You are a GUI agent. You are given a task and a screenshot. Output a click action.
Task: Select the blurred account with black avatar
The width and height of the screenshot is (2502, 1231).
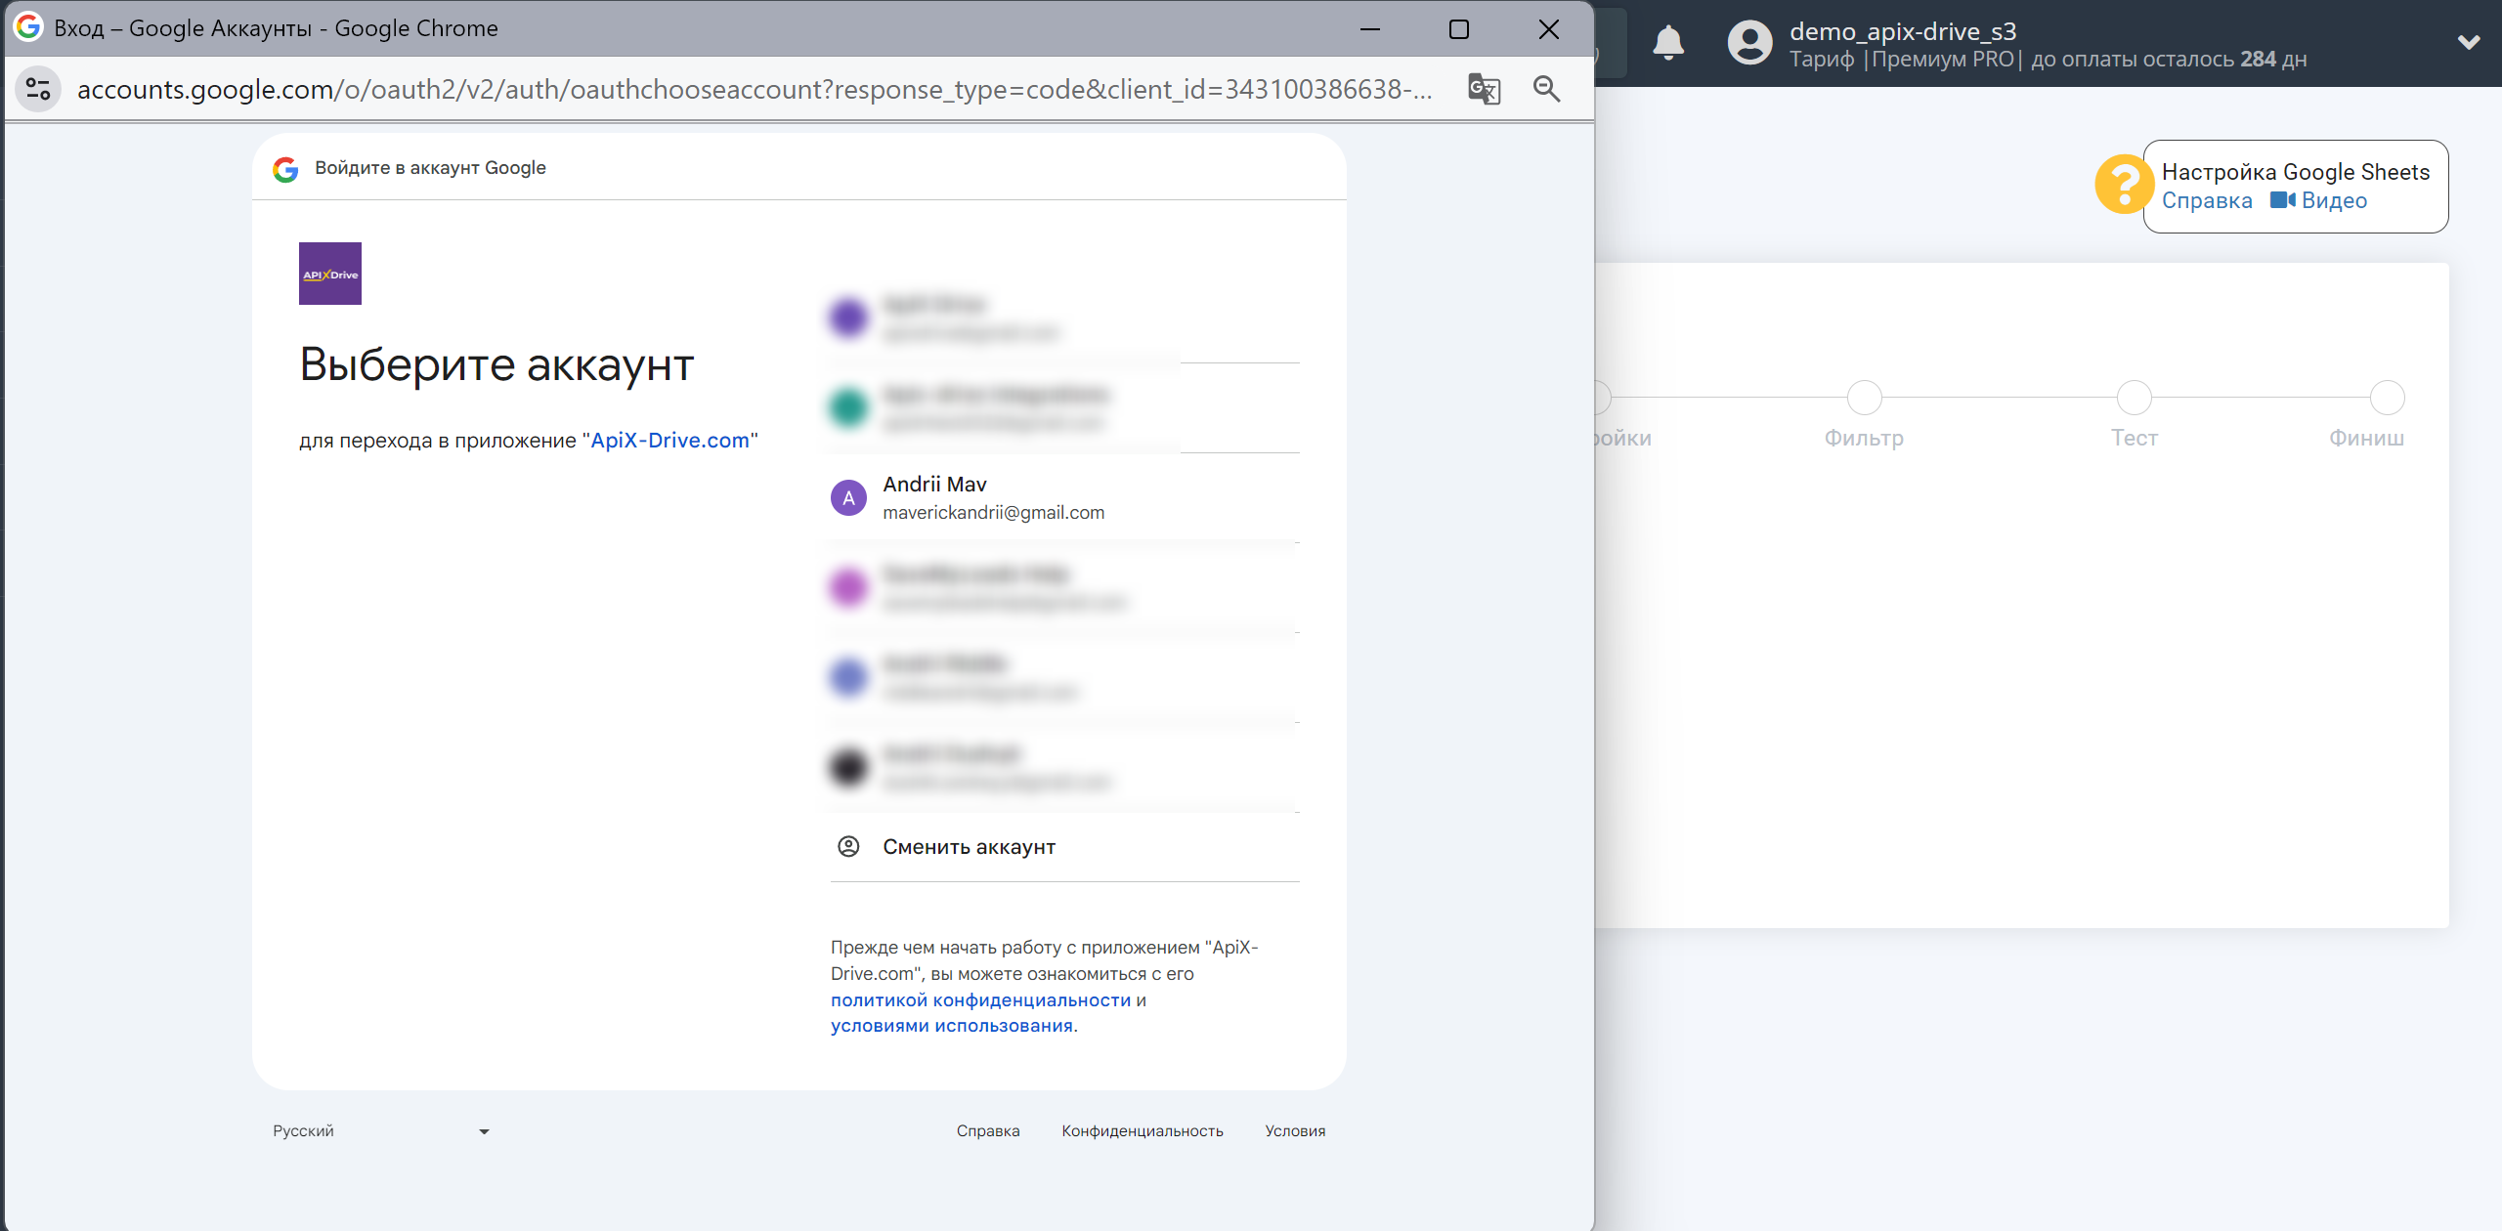[1064, 767]
